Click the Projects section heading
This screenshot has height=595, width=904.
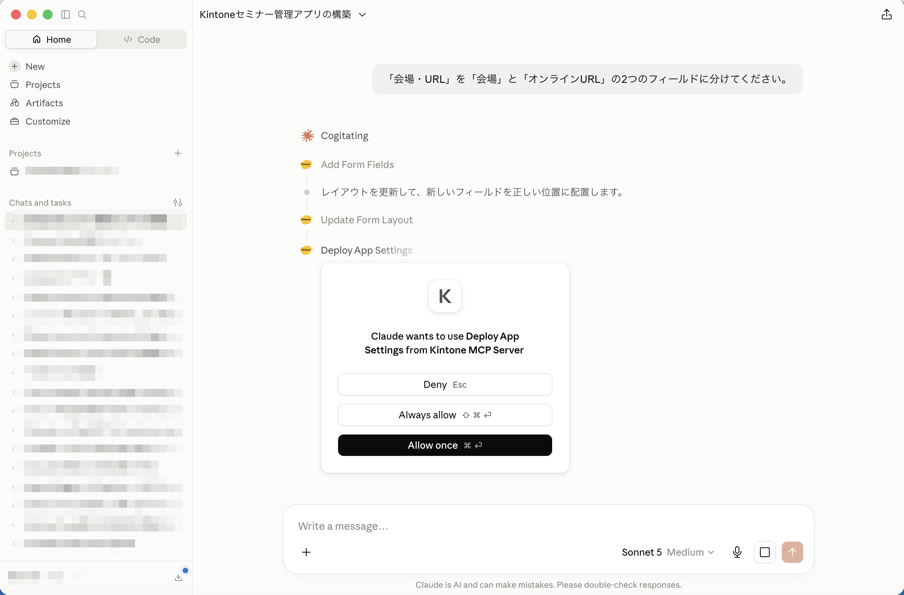25,153
